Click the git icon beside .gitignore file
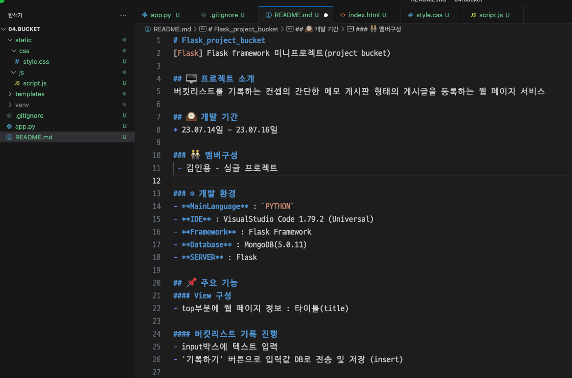This screenshot has width=572, height=378. pos(9,115)
